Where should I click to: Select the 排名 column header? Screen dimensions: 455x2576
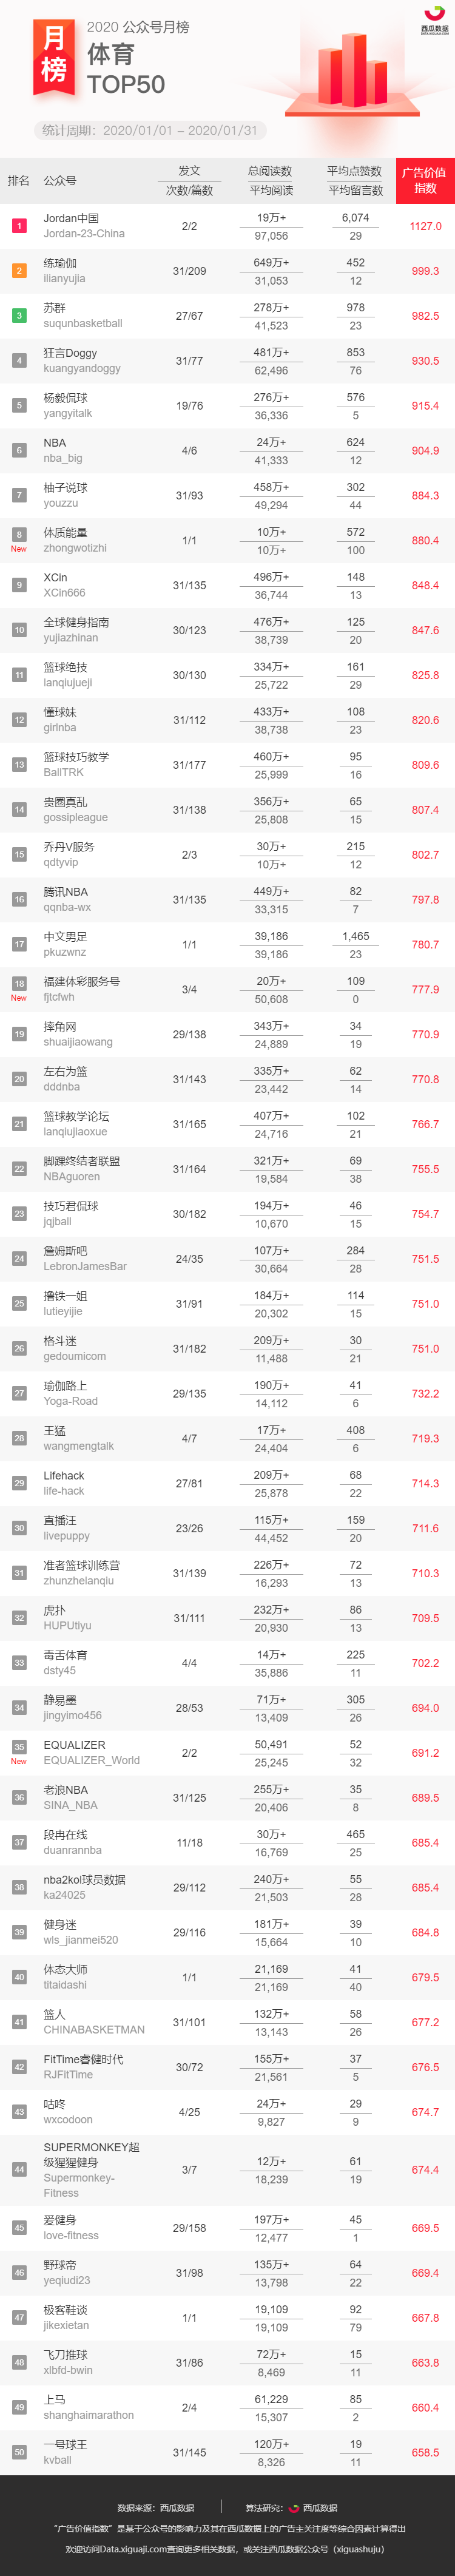pos(19,181)
